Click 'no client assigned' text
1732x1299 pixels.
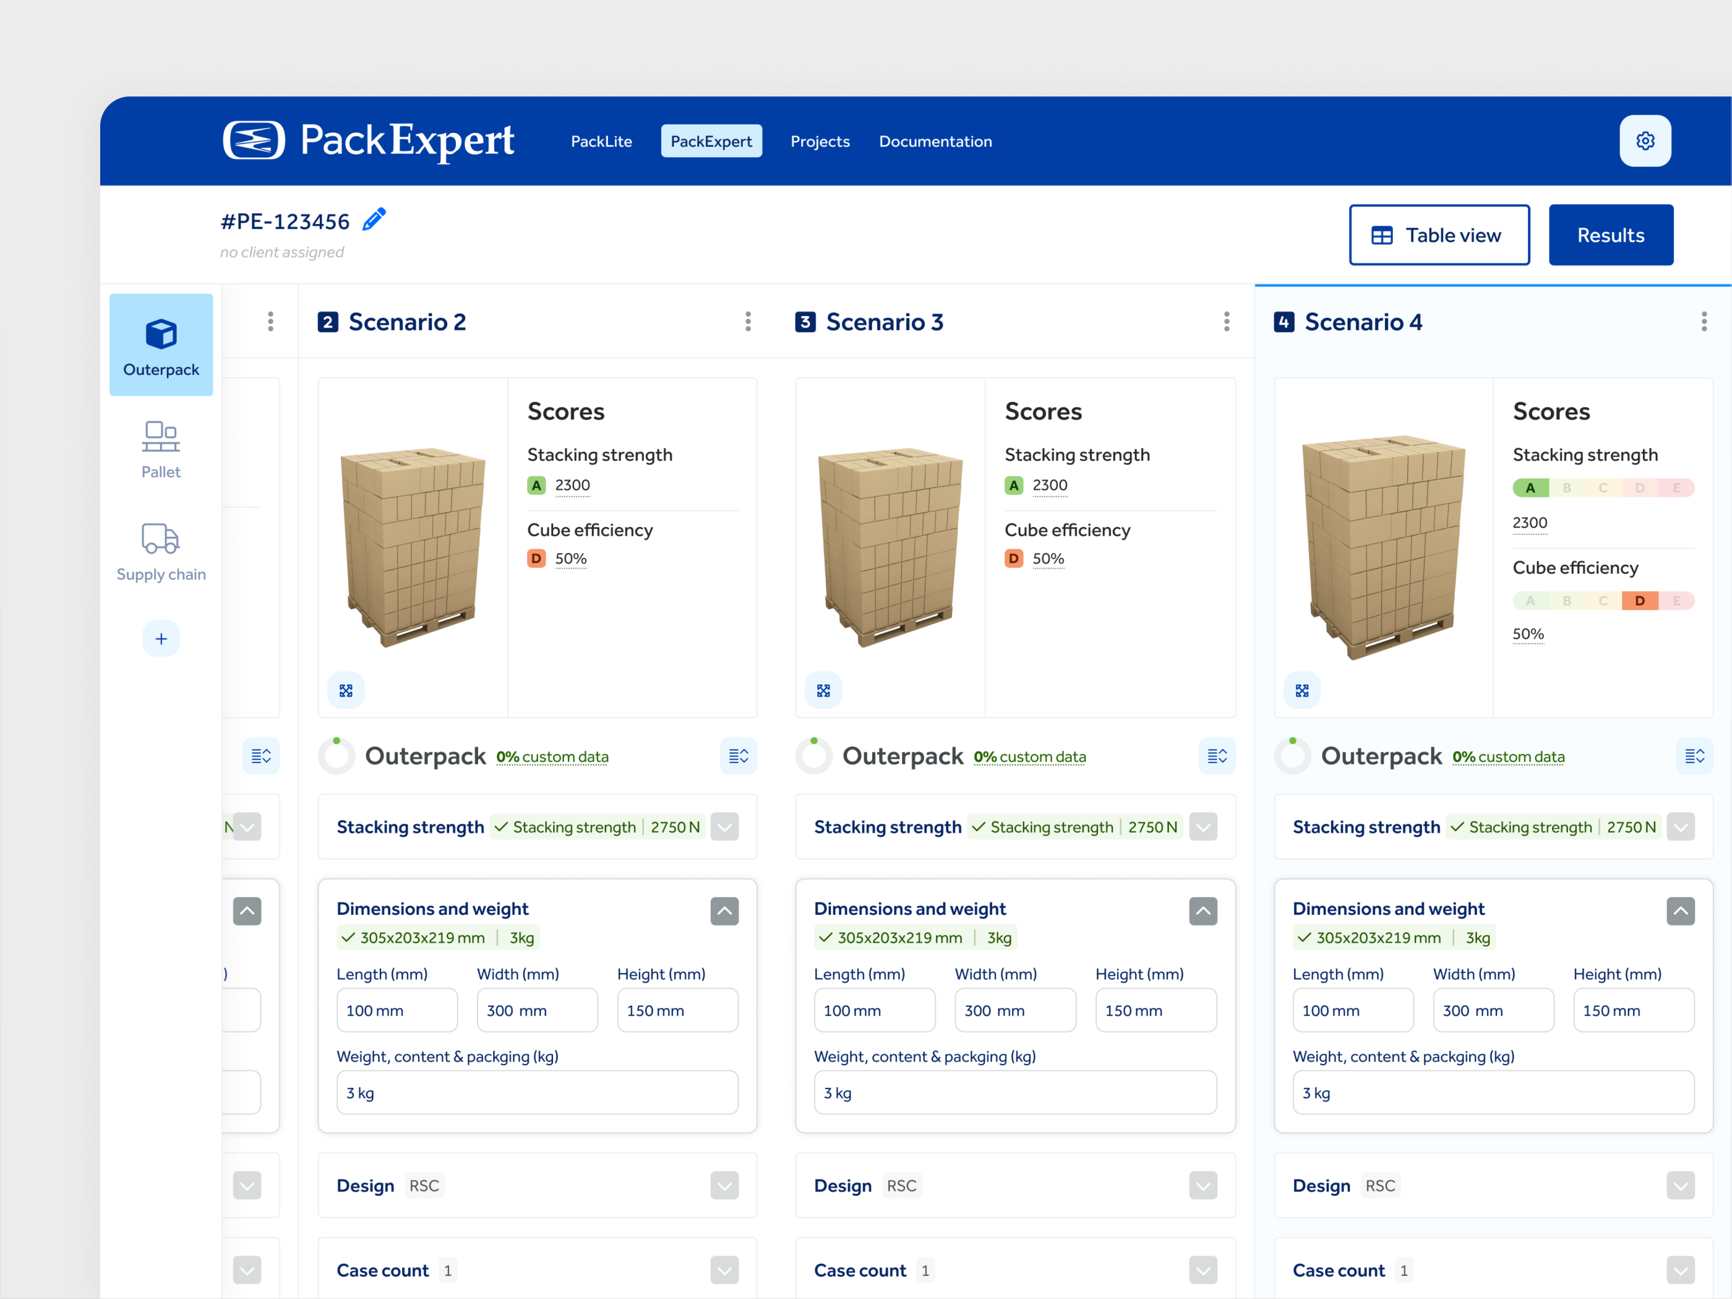282,252
